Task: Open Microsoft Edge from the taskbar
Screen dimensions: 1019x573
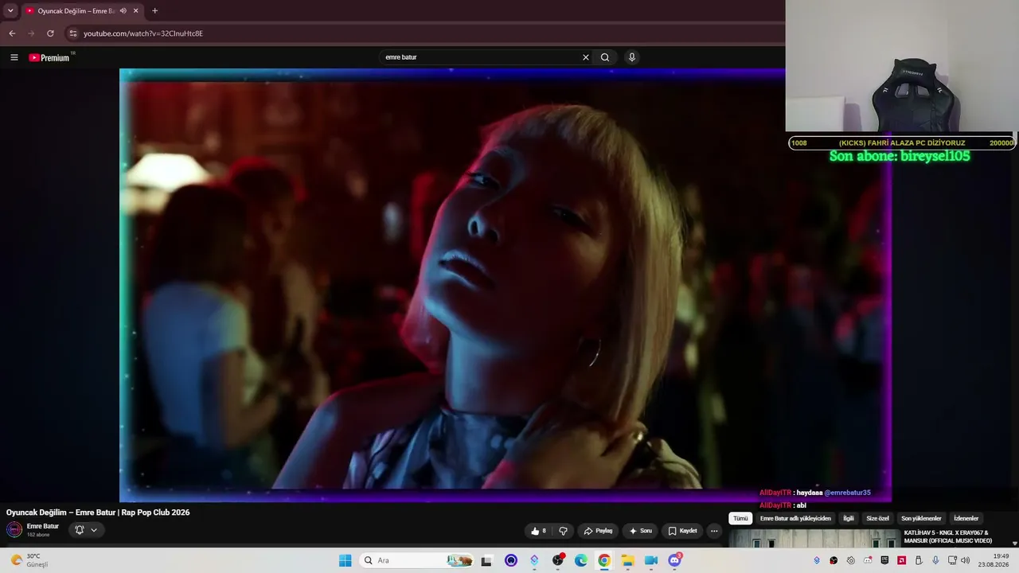Action: [581, 560]
